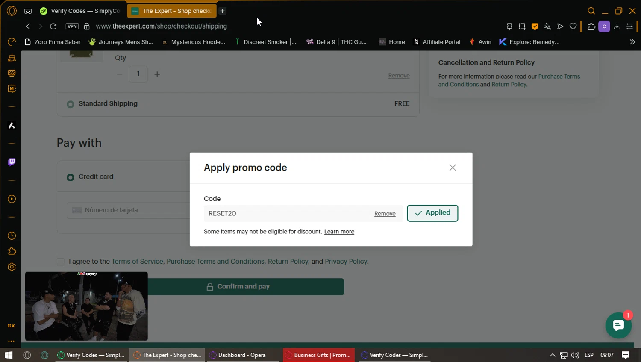Increase quantity with the plus stepper

coord(157,74)
